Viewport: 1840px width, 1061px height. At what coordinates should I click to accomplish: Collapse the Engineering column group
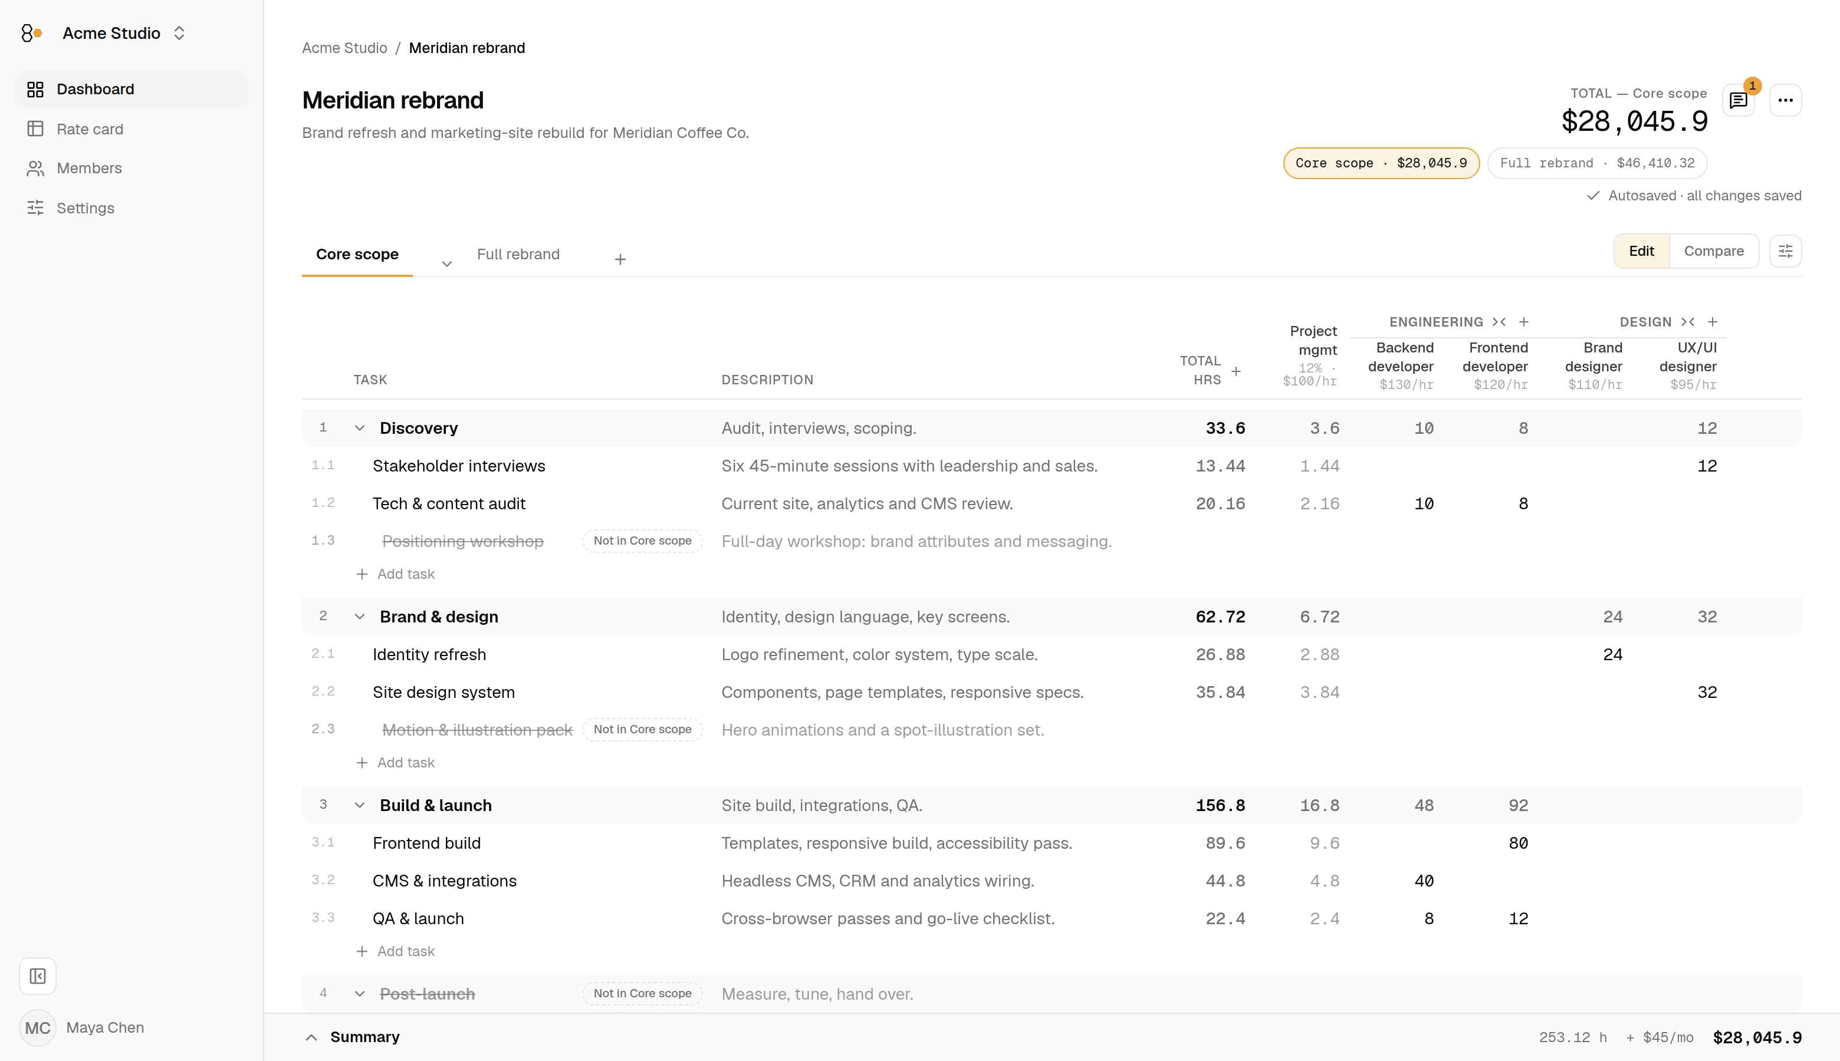pos(1499,321)
